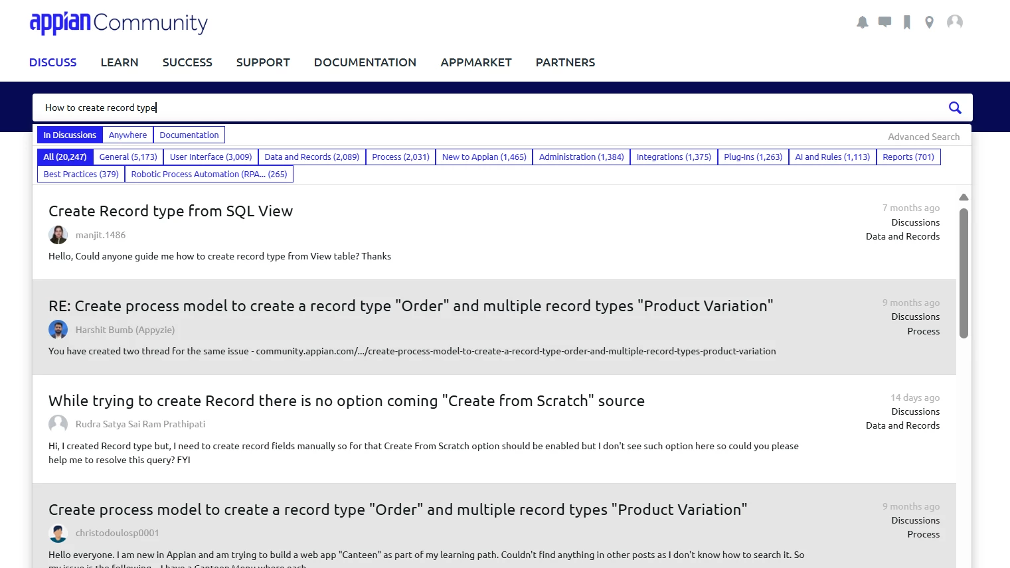Click "Hello, Could anyone guide me" excerpt
Viewport: 1010px width, 568px height.
[x=220, y=256]
